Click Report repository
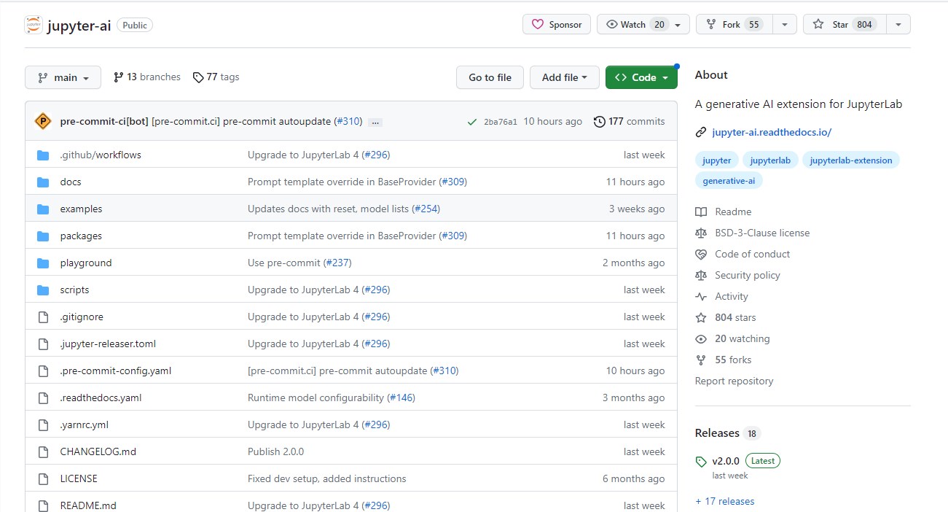Screen dimensions: 948x512 click(x=734, y=381)
